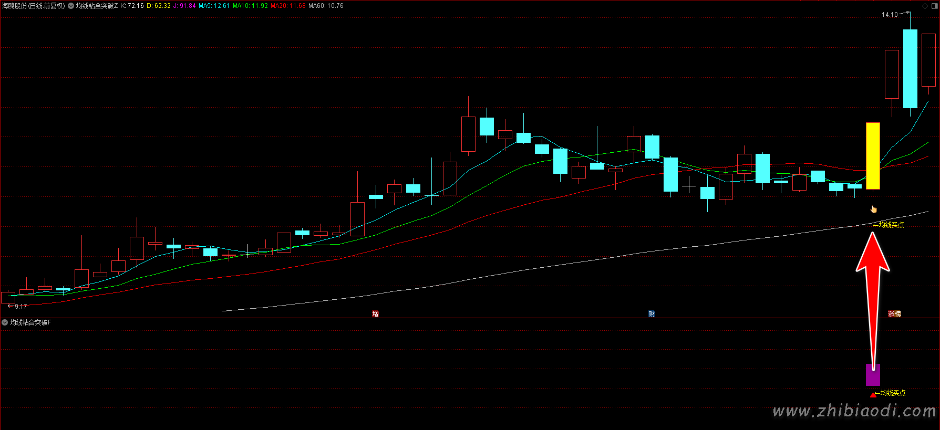
Task: Click the 涨榜 event marker icon
Action: pyautogui.click(x=894, y=314)
